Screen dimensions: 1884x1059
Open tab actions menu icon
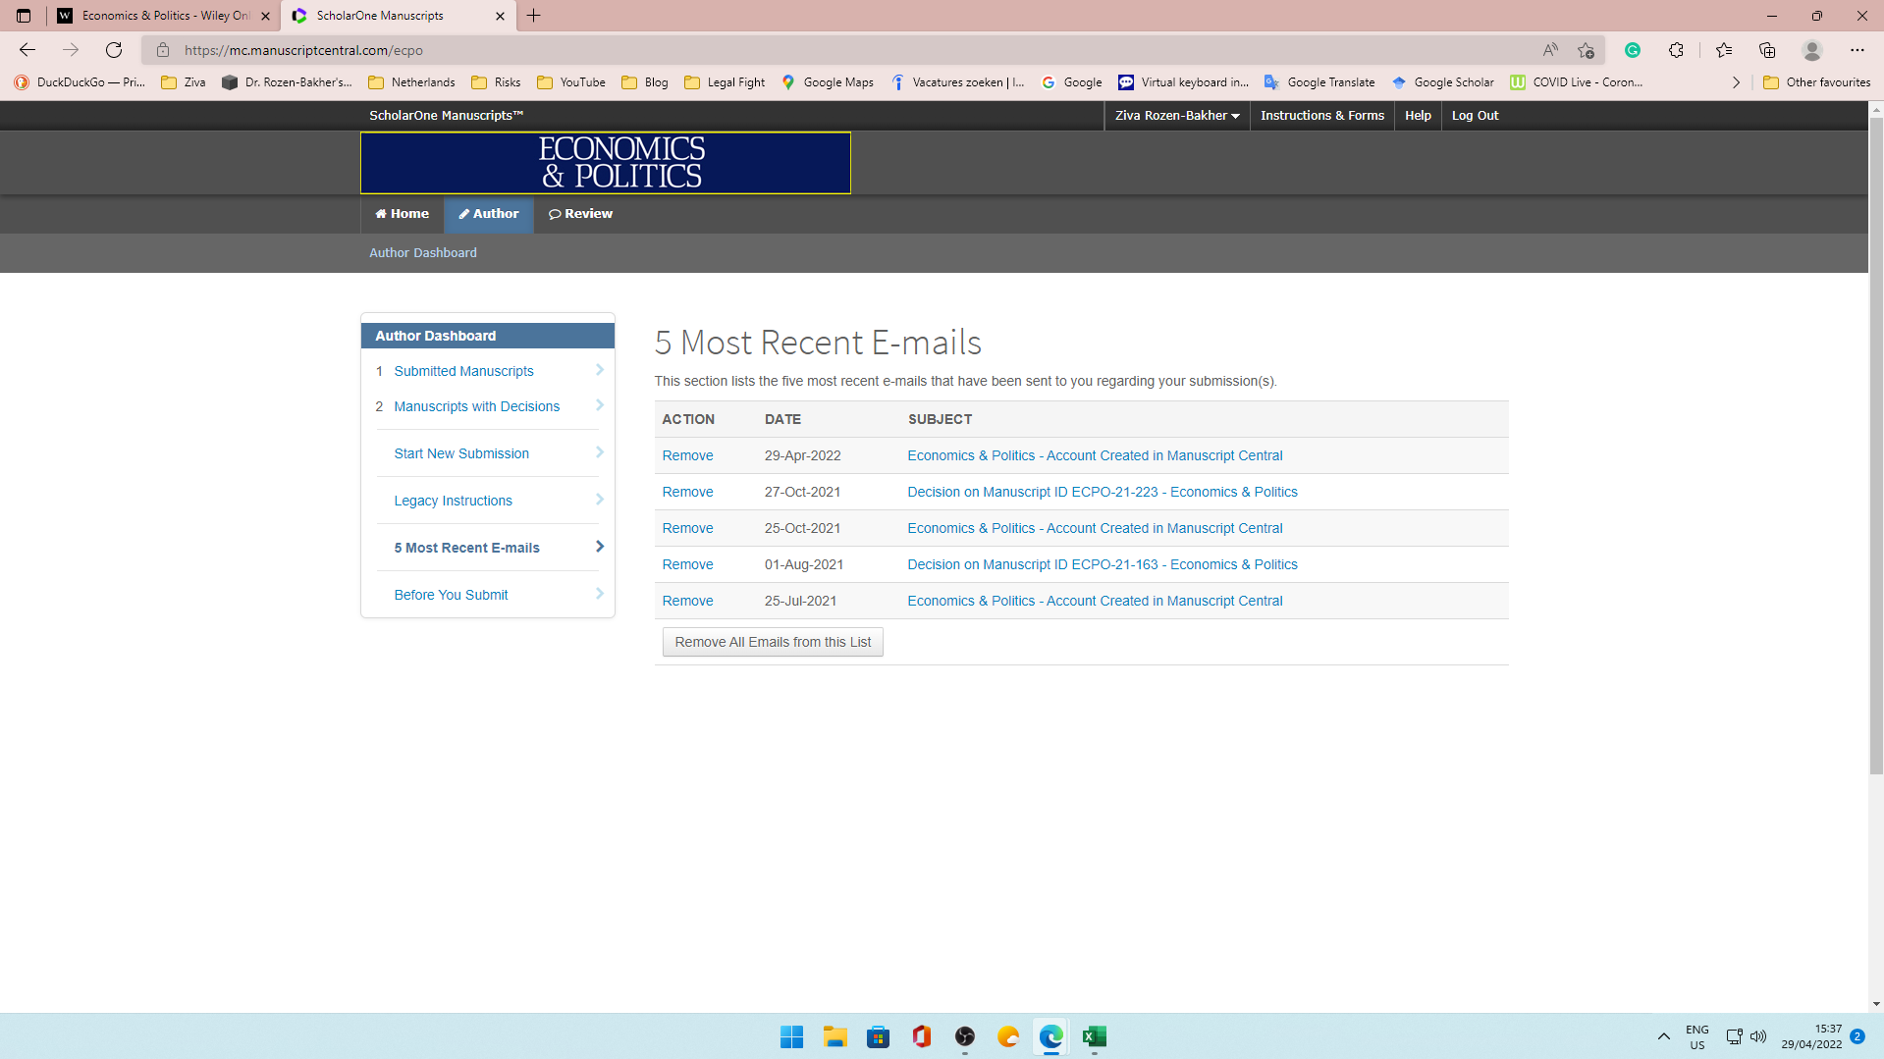[24, 16]
